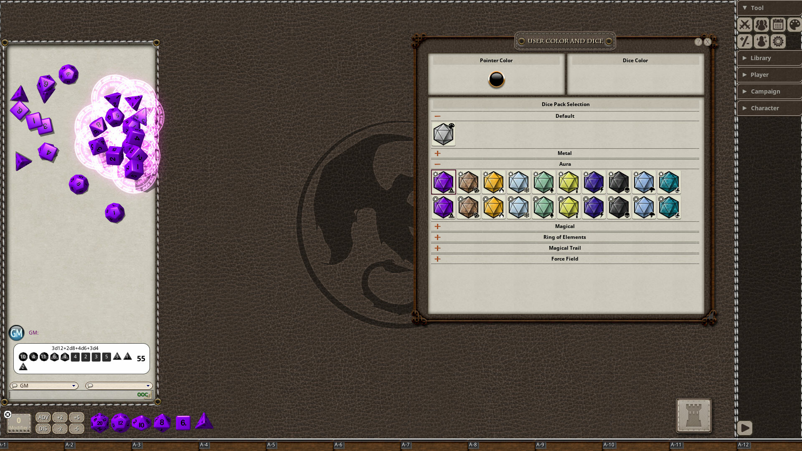The image size is (802, 451).
Task: Expand the Metal dice pack section
Action: (x=437, y=153)
